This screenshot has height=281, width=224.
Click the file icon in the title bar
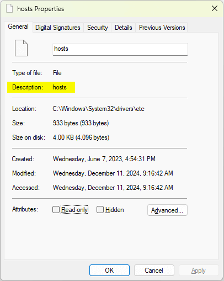[9, 8]
